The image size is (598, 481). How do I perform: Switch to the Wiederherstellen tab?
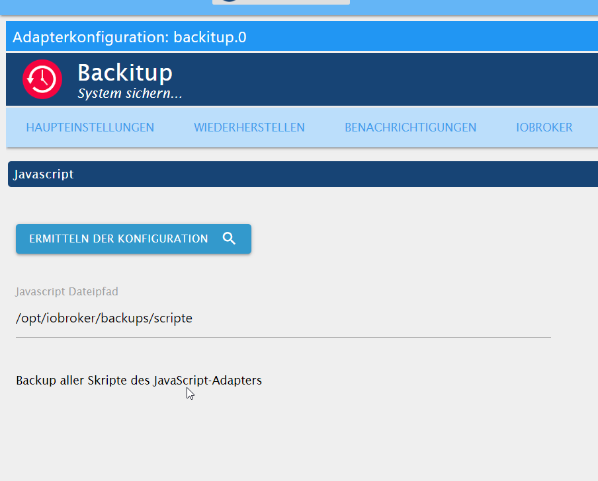coord(249,128)
